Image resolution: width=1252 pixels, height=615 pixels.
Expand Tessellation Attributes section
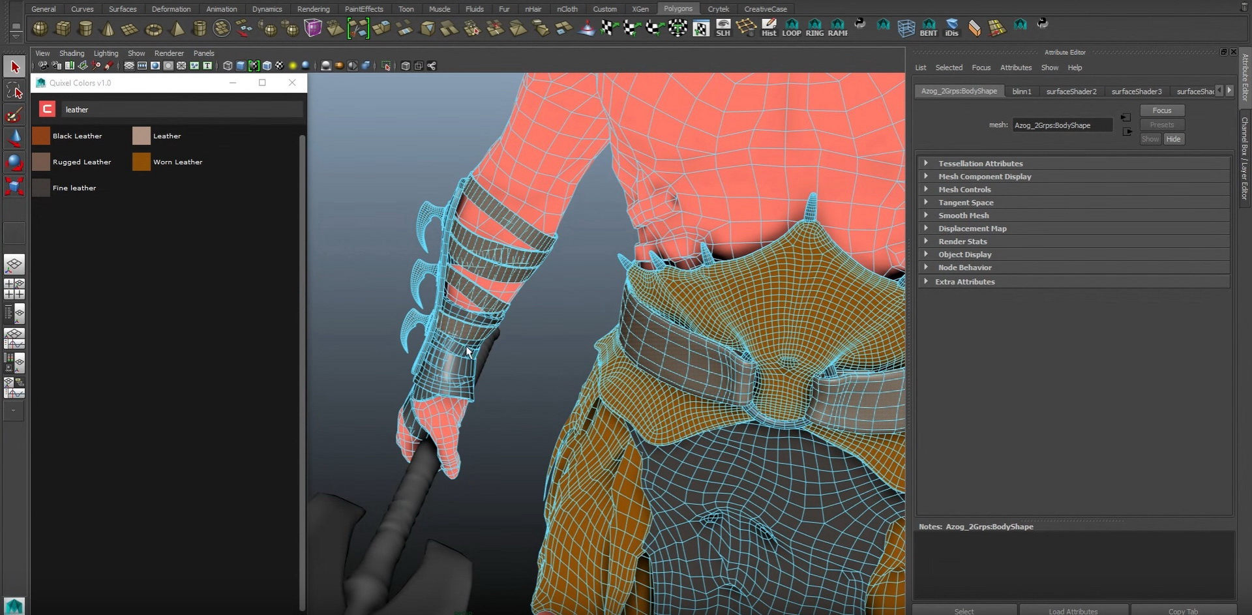1073,163
